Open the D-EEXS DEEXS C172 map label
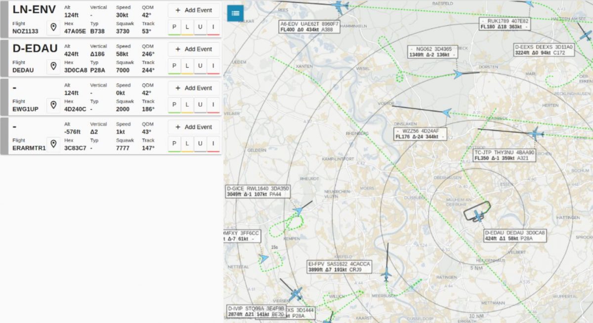This screenshot has width=593, height=323. [544, 49]
